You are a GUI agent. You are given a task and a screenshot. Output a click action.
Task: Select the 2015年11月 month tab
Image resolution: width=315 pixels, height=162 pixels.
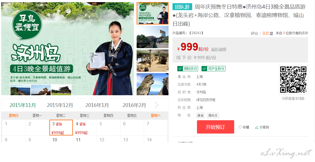pyautogui.click(x=23, y=105)
